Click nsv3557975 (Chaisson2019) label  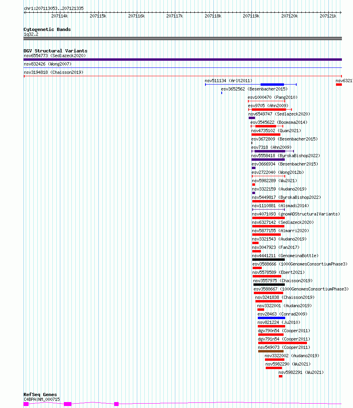pyautogui.click(x=283, y=281)
